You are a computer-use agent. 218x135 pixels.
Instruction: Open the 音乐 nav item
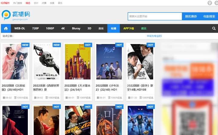click(101, 29)
